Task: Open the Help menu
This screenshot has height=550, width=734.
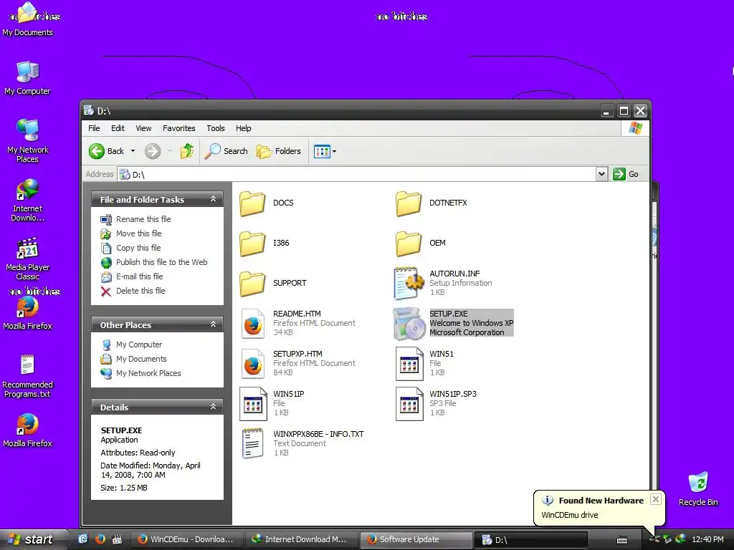Action: tap(243, 128)
